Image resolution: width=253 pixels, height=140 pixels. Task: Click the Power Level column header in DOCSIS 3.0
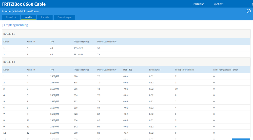(107, 70)
